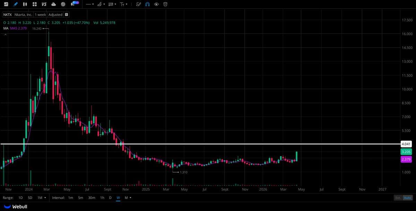This screenshot has height=211, width=416.
Task: Select the white horizontal line at 4.041
Action: [200, 144]
